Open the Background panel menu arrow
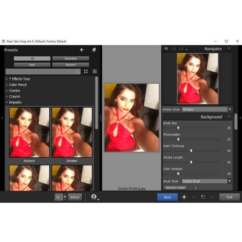This screenshot has height=242, width=242. (x=229, y=117)
